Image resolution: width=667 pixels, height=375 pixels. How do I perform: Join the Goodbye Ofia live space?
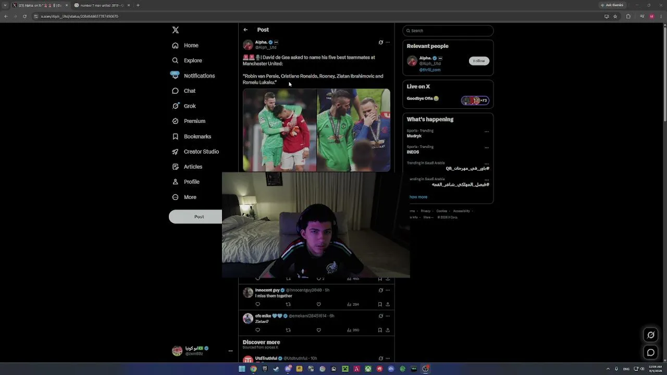pos(448,99)
